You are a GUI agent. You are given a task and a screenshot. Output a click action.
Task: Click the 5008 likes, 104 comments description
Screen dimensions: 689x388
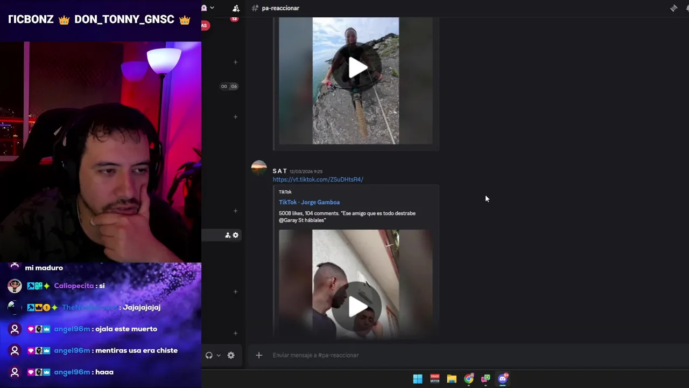click(x=347, y=217)
